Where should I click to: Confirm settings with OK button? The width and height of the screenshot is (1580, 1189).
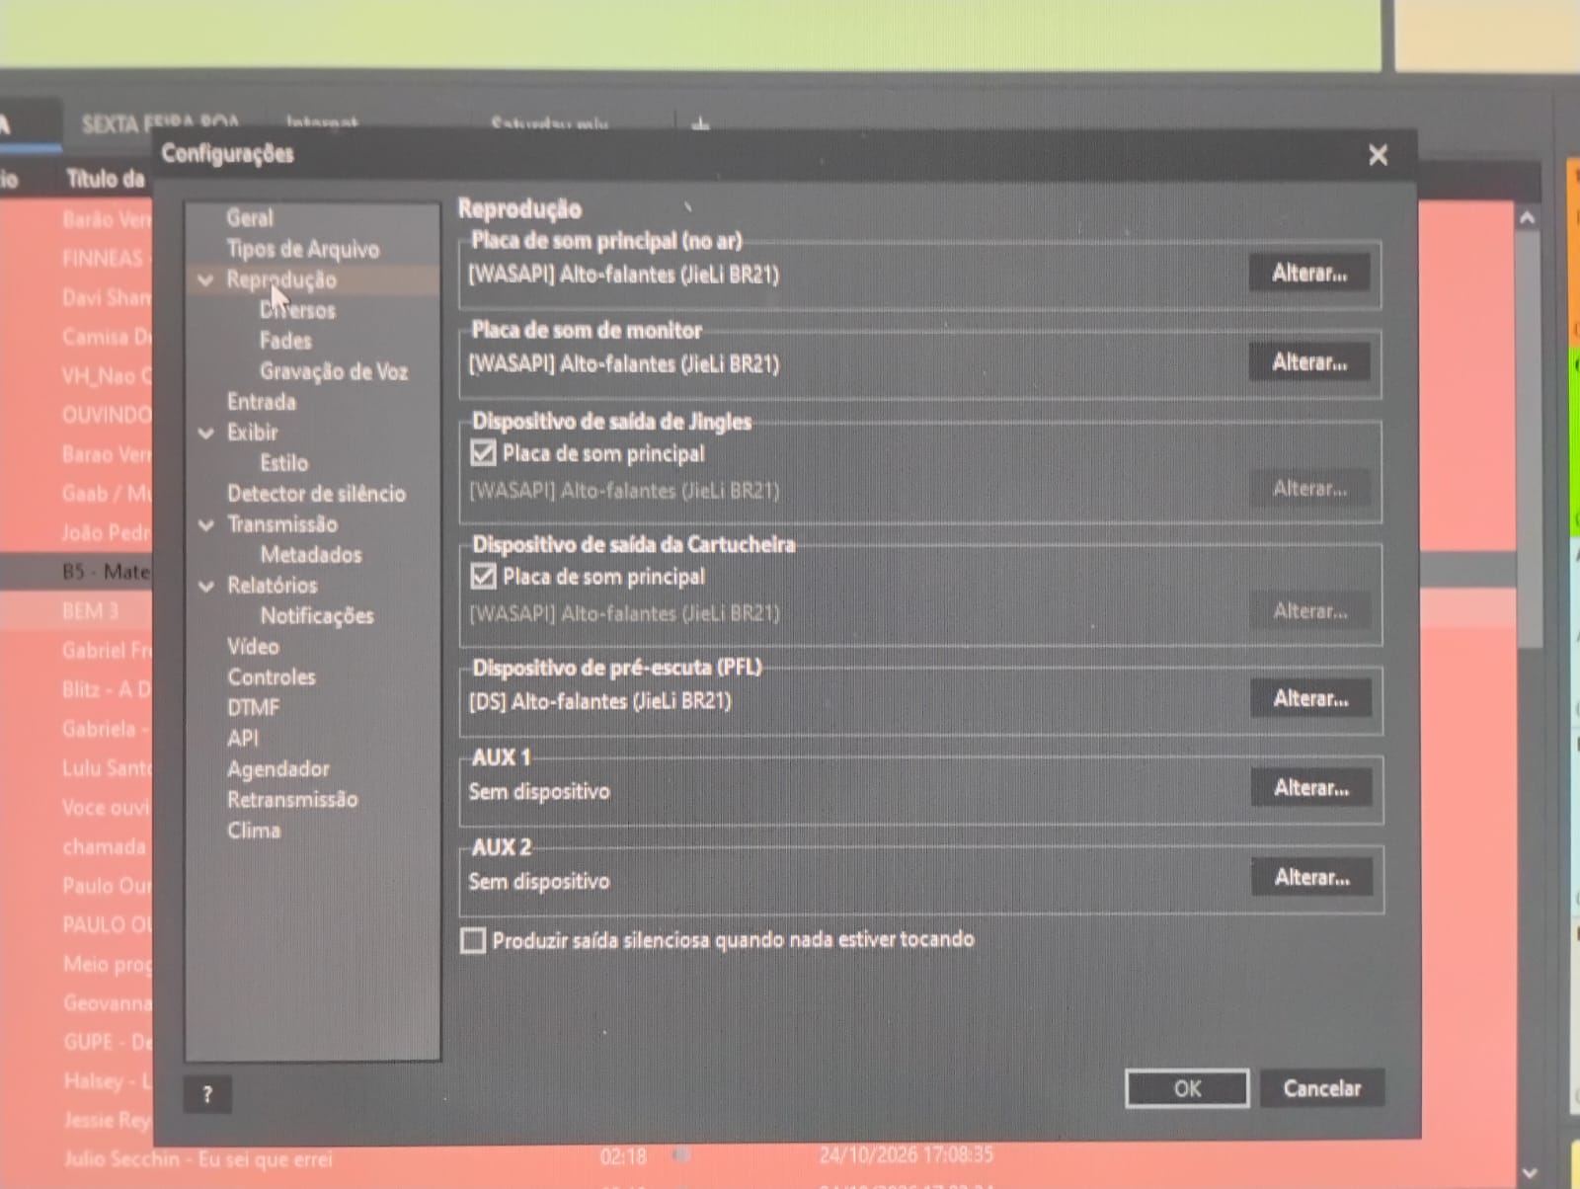[x=1187, y=1088]
